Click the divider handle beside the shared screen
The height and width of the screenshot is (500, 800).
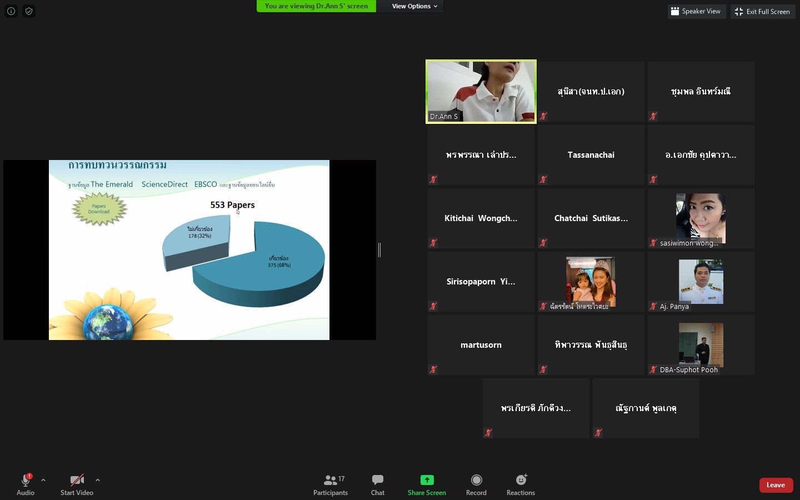379,250
